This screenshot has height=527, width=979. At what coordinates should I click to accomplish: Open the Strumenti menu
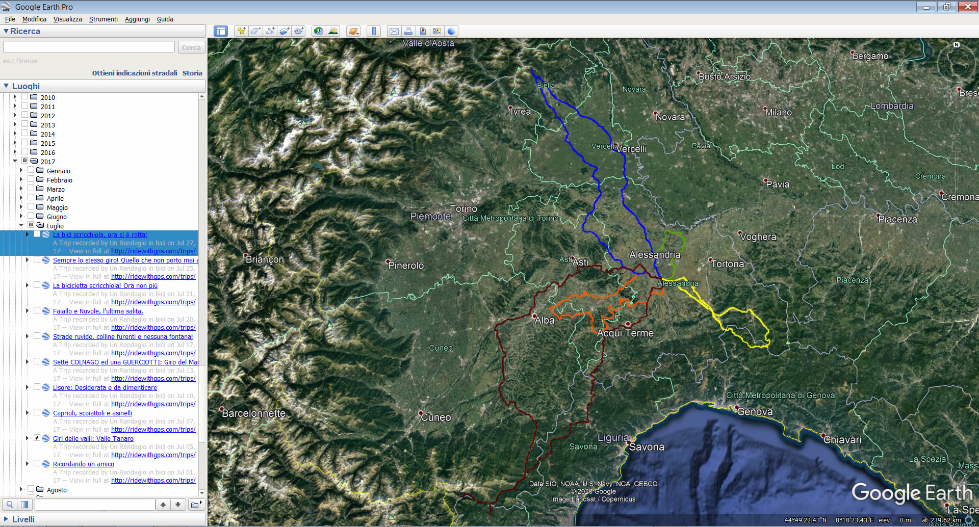point(104,19)
